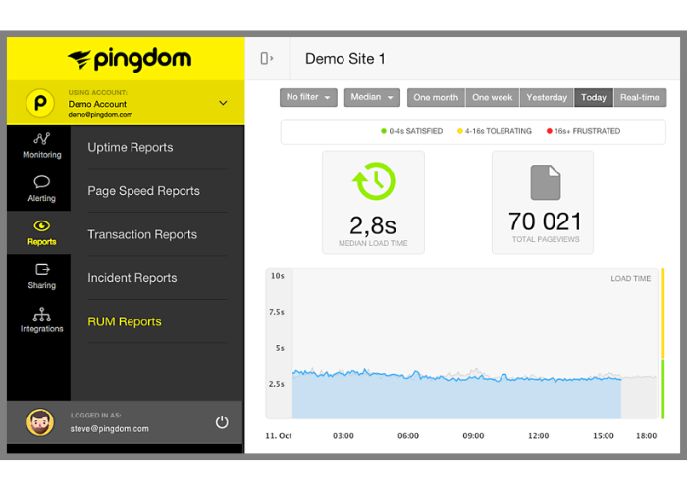Click the 2,8s median load time value
Screen dimensions: 687x490
tap(373, 225)
